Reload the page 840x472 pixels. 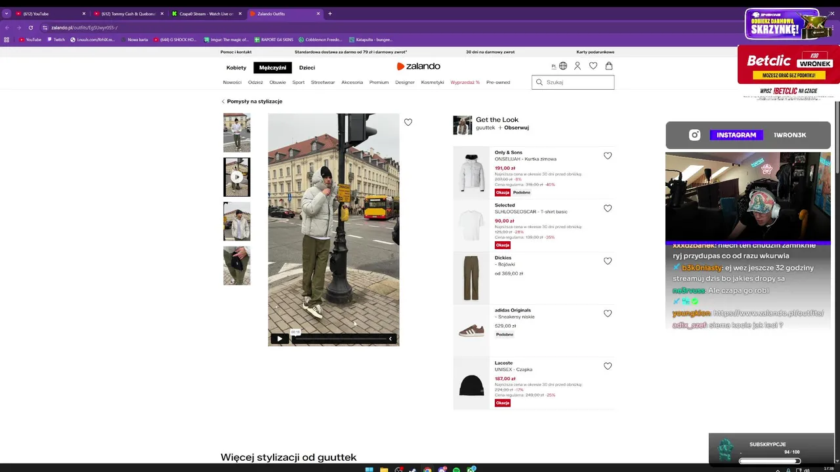click(31, 28)
